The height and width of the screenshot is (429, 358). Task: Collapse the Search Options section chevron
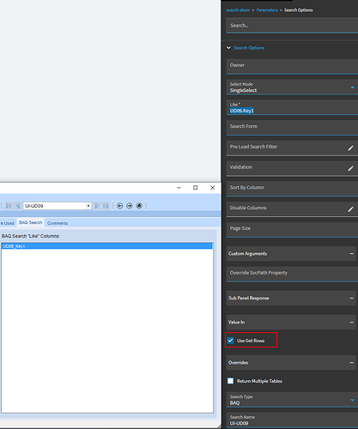click(x=228, y=48)
